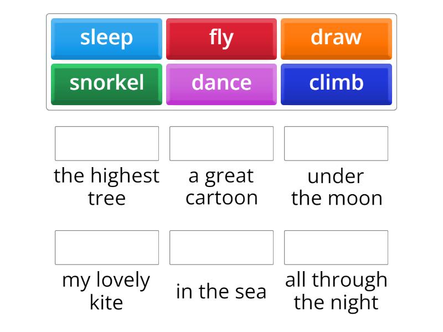The height and width of the screenshot is (332, 443).
Task: Select the blue 'sleep' word tile
Action: pos(106,38)
